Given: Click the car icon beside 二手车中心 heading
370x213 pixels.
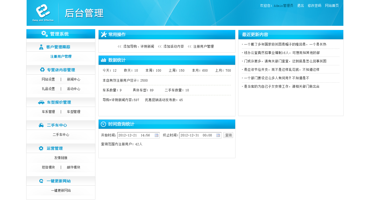Looking at the screenshot, I should 41,125.
